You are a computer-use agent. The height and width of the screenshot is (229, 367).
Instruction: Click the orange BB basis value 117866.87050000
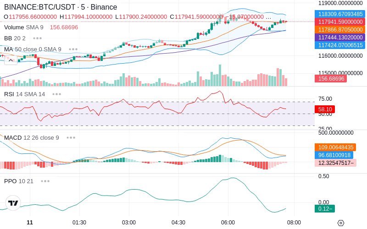pyautogui.click(x=340, y=30)
